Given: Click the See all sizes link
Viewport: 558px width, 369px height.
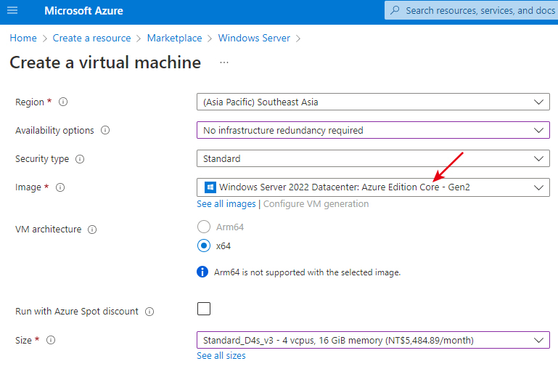Looking at the screenshot, I should [x=221, y=355].
